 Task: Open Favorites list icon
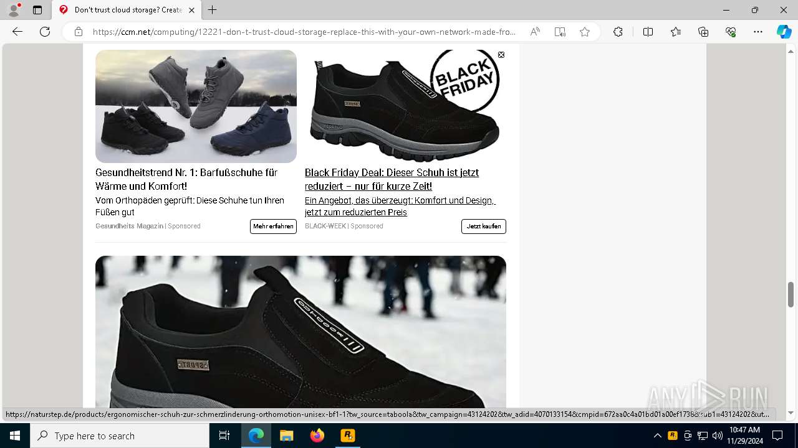676,32
